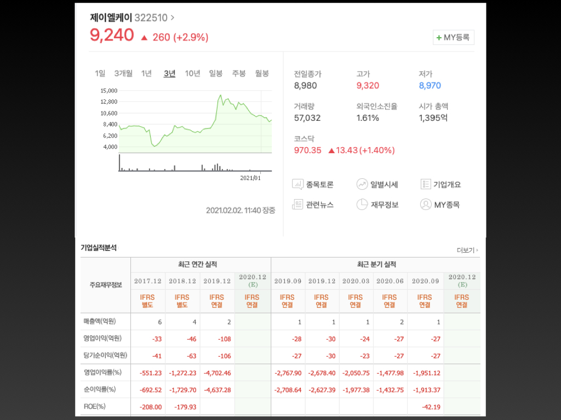Click the 최근 분기 실적 column header

(376, 265)
